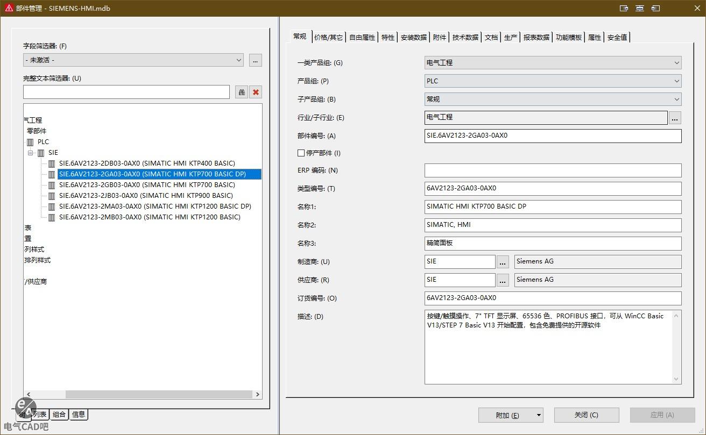Switch to 附件 tab
Viewport: 706px width, 435px height.
(440, 37)
